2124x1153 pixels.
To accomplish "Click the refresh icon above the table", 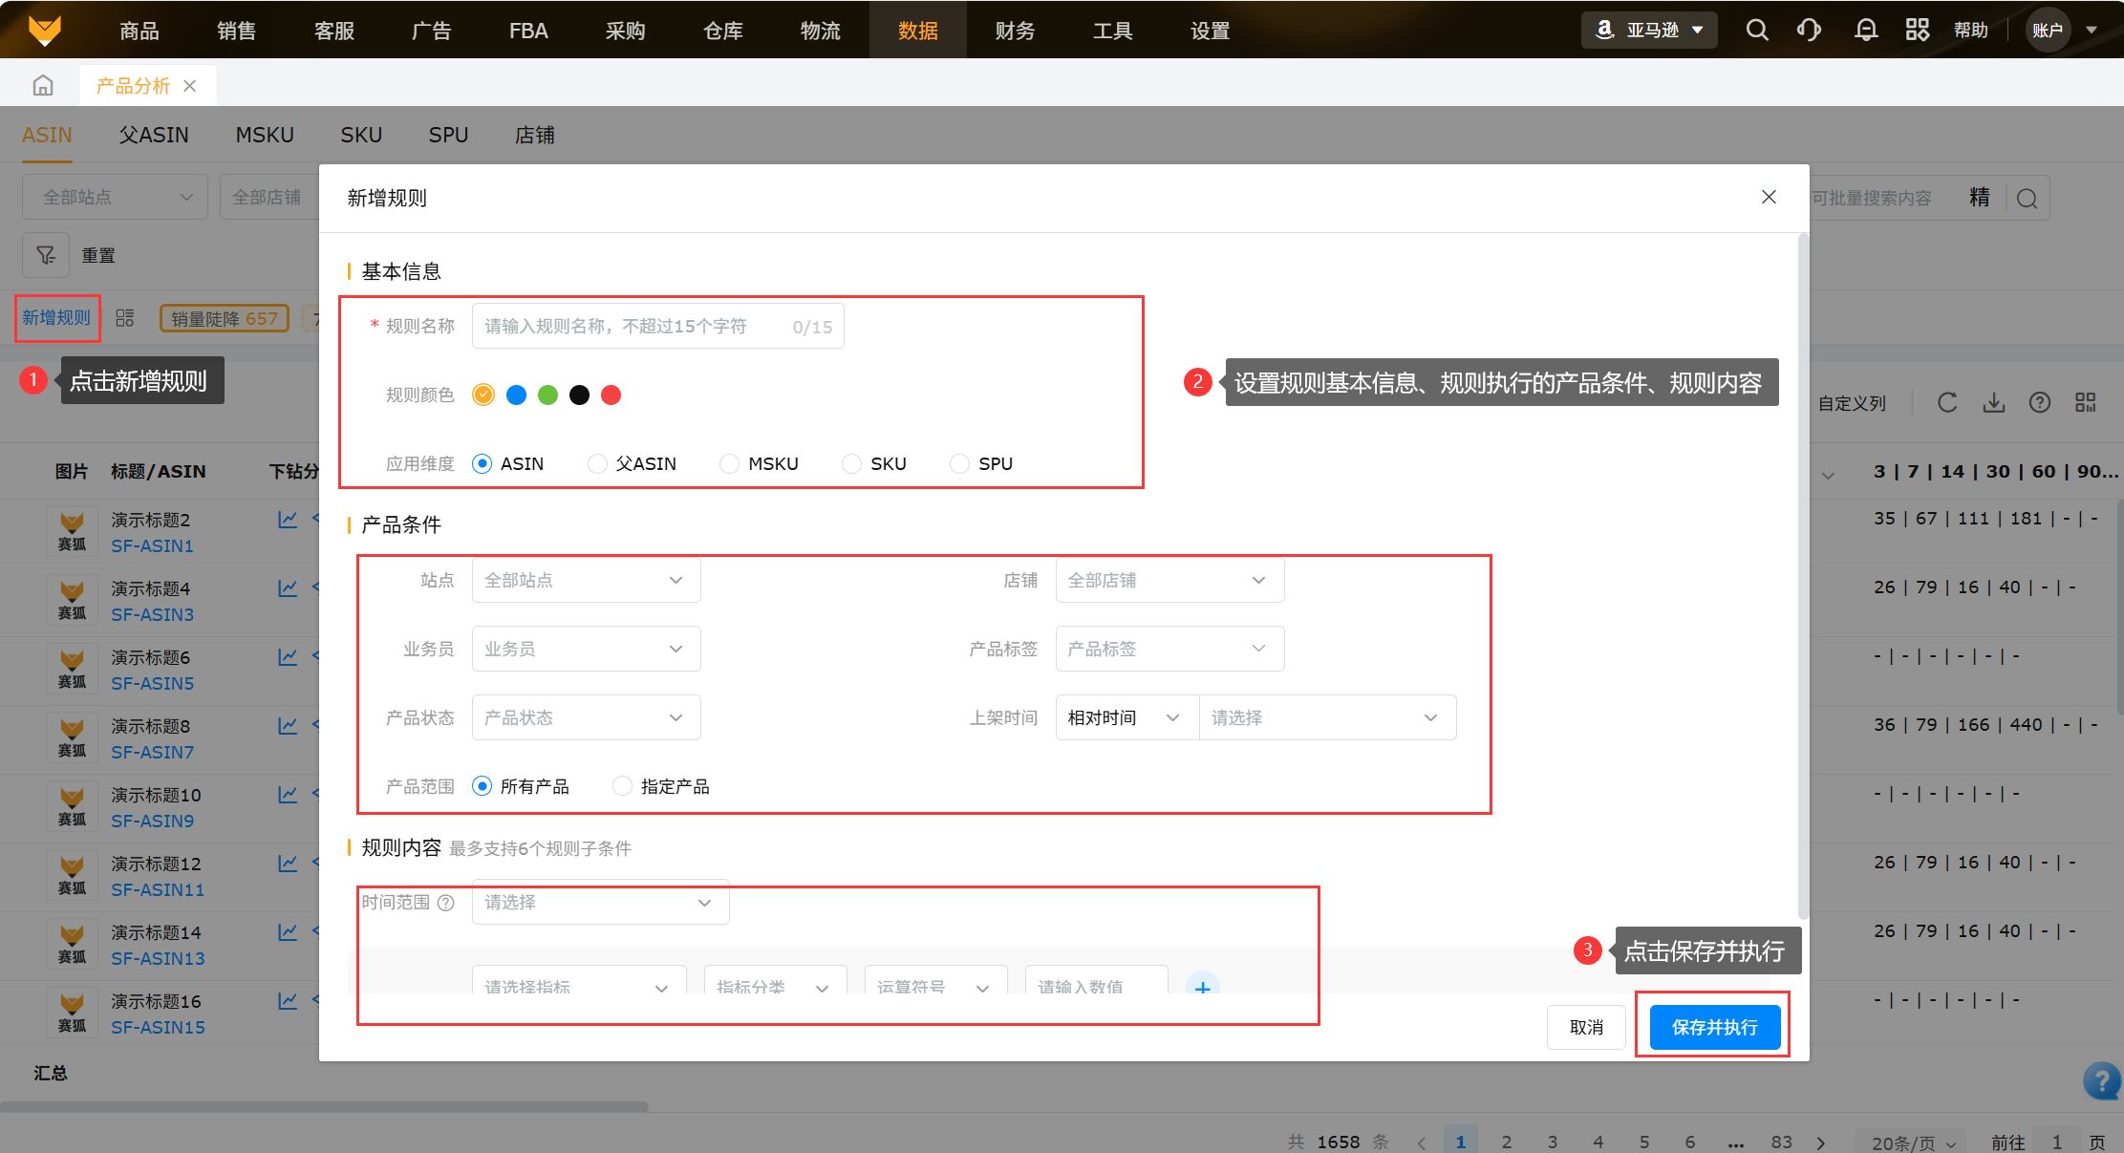I will pos(1947,403).
